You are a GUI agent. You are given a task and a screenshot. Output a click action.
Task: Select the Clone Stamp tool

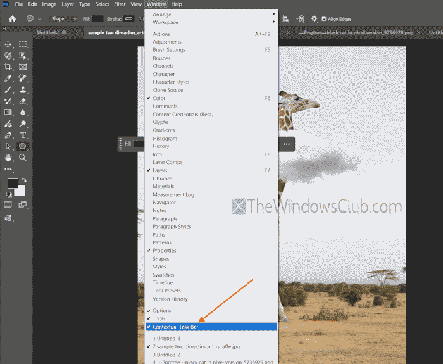point(23,90)
